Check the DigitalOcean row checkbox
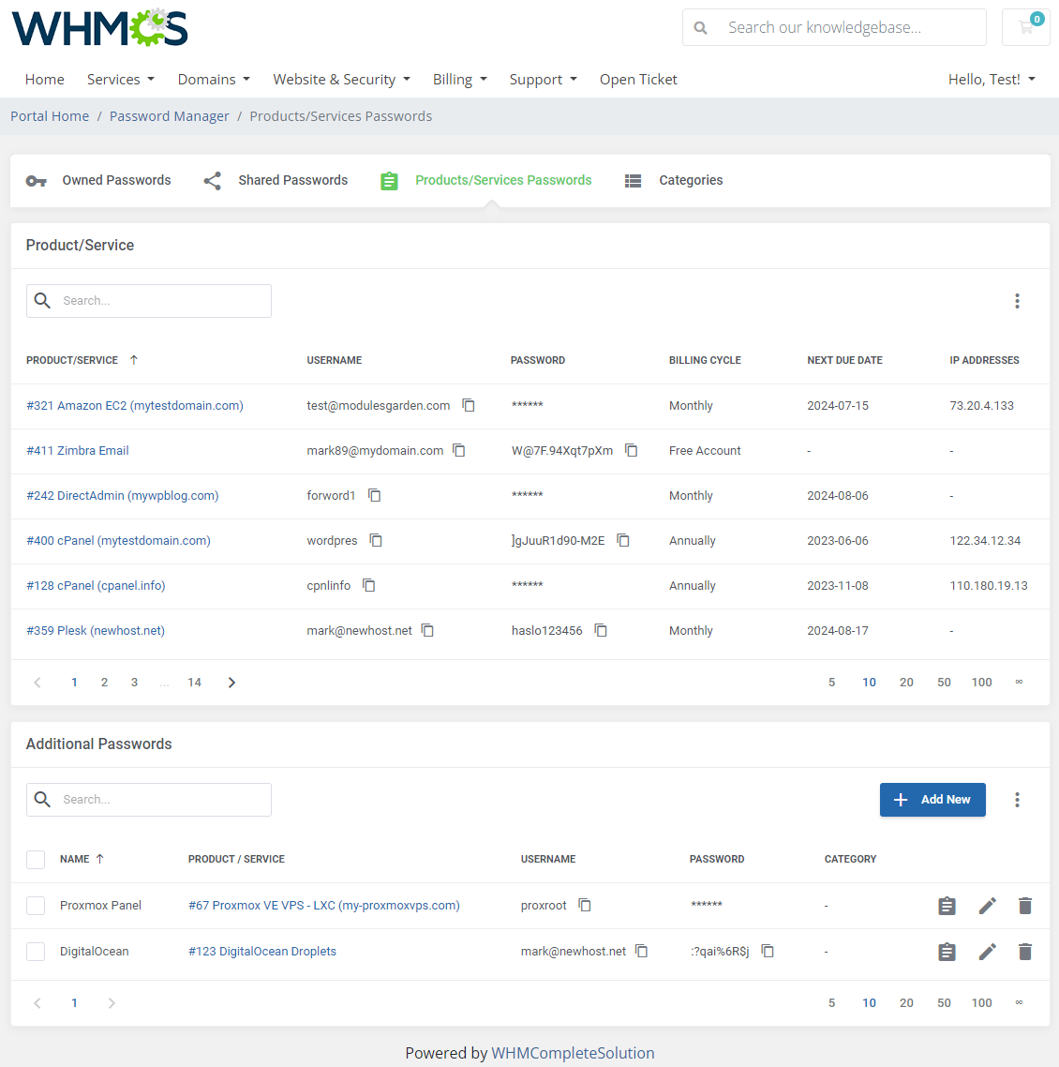Screen dimensions: 1059x1067 (36, 952)
